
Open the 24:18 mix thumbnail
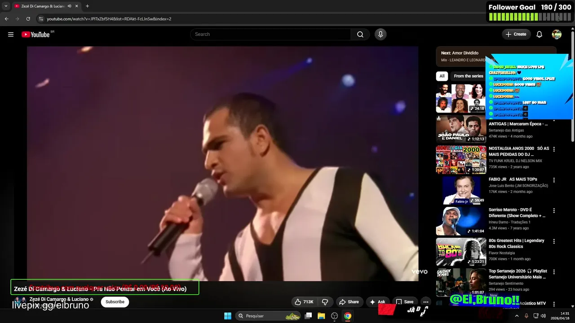click(x=461, y=98)
